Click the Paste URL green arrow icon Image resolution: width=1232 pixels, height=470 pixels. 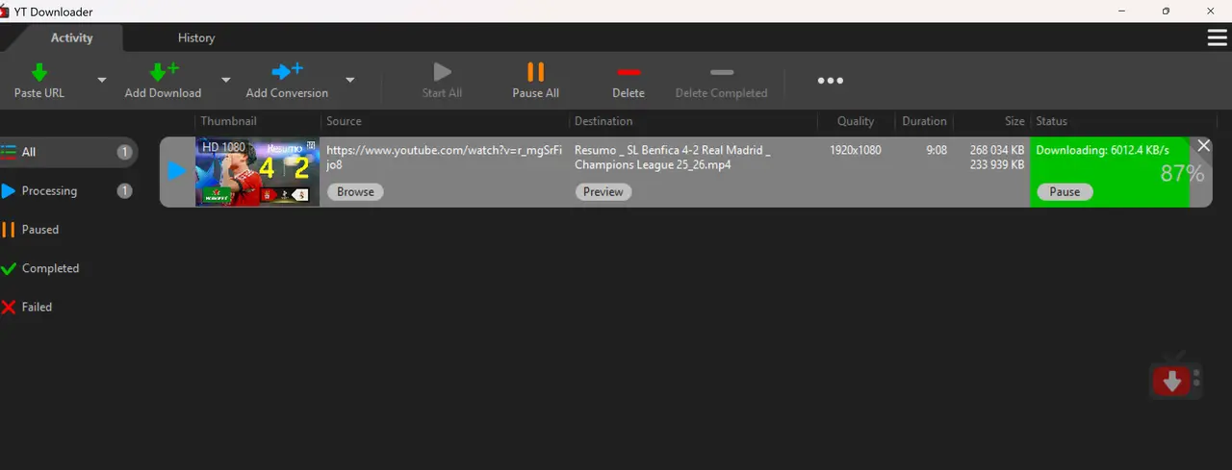tap(39, 72)
